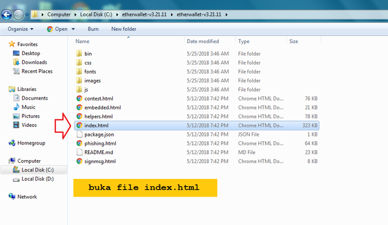The image size is (388, 225).
Task: Click the Chrome icon of embedded.html
Action: pyautogui.click(x=79, y=107)
